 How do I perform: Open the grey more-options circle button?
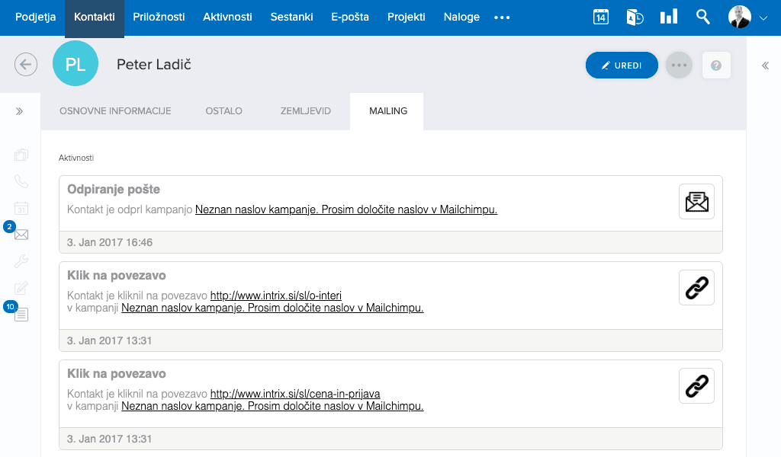pyautogui.click(x=679, y=66)
